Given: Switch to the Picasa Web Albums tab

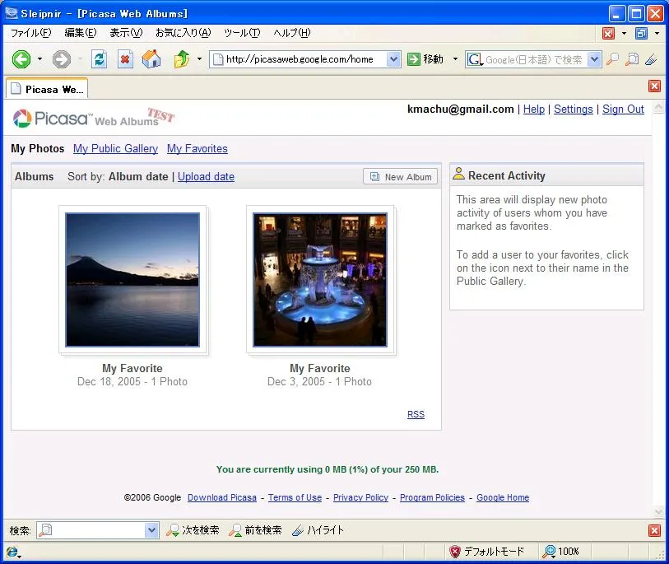Looking at the screenshot, I should pyautogui.click(x=46, y=89).
